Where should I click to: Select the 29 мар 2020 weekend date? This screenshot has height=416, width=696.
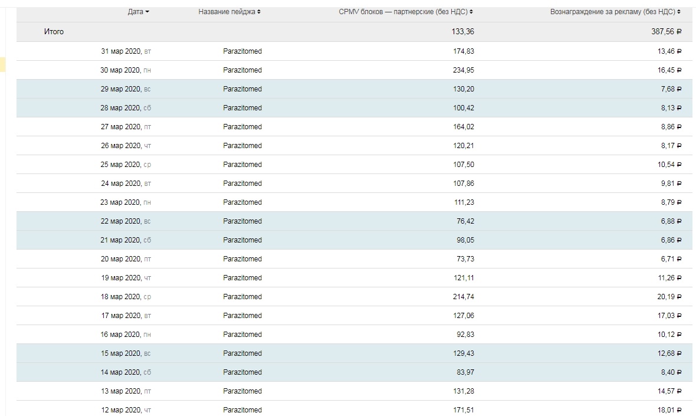[x=126, y=89]
